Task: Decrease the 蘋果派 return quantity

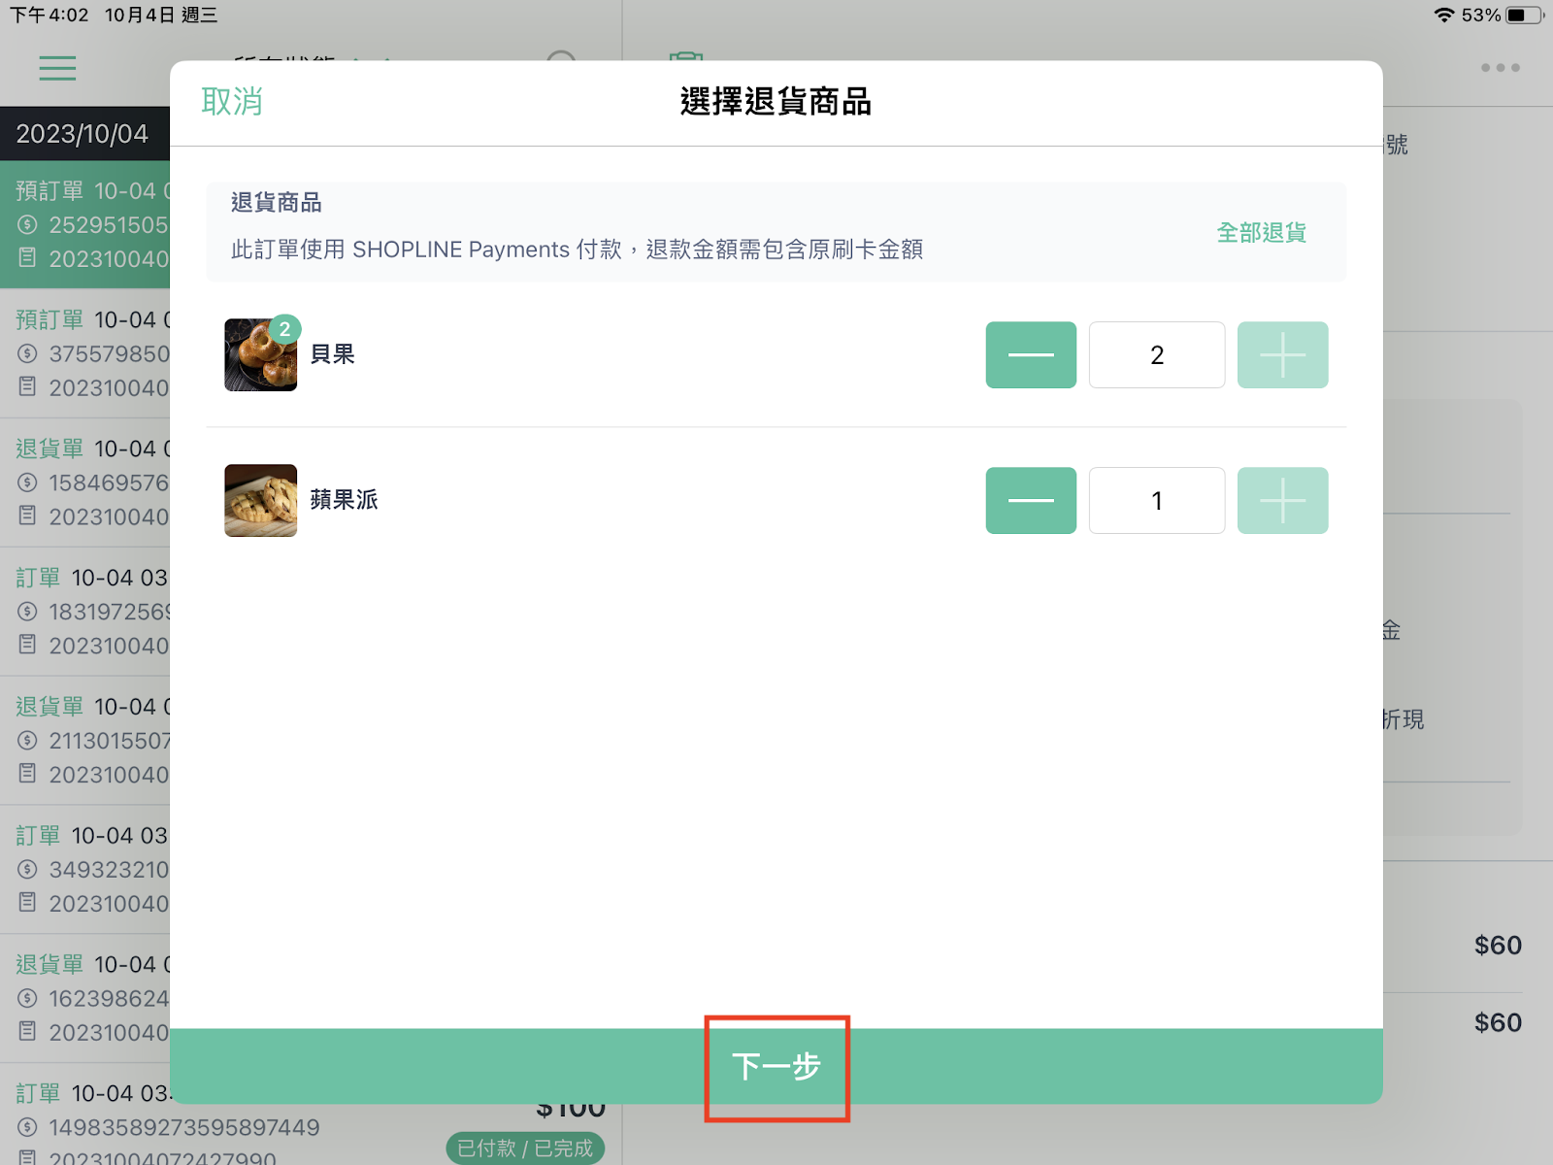Action: [x=1031, y=501]
